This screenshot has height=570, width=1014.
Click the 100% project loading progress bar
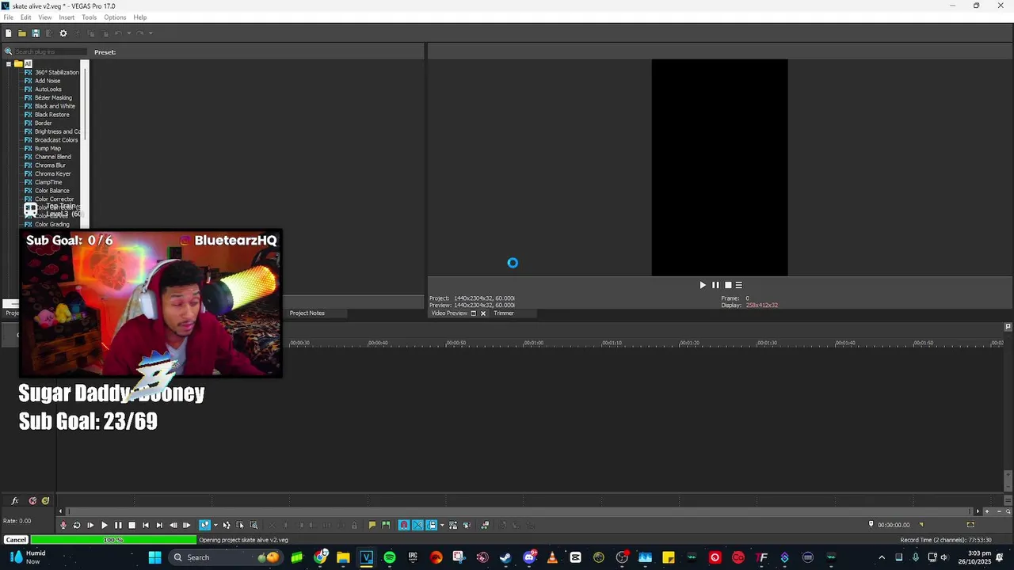click(x=113, y=540)
